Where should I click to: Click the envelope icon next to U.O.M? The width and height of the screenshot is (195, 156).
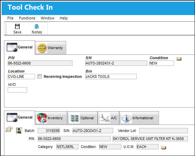coord(163,147)
